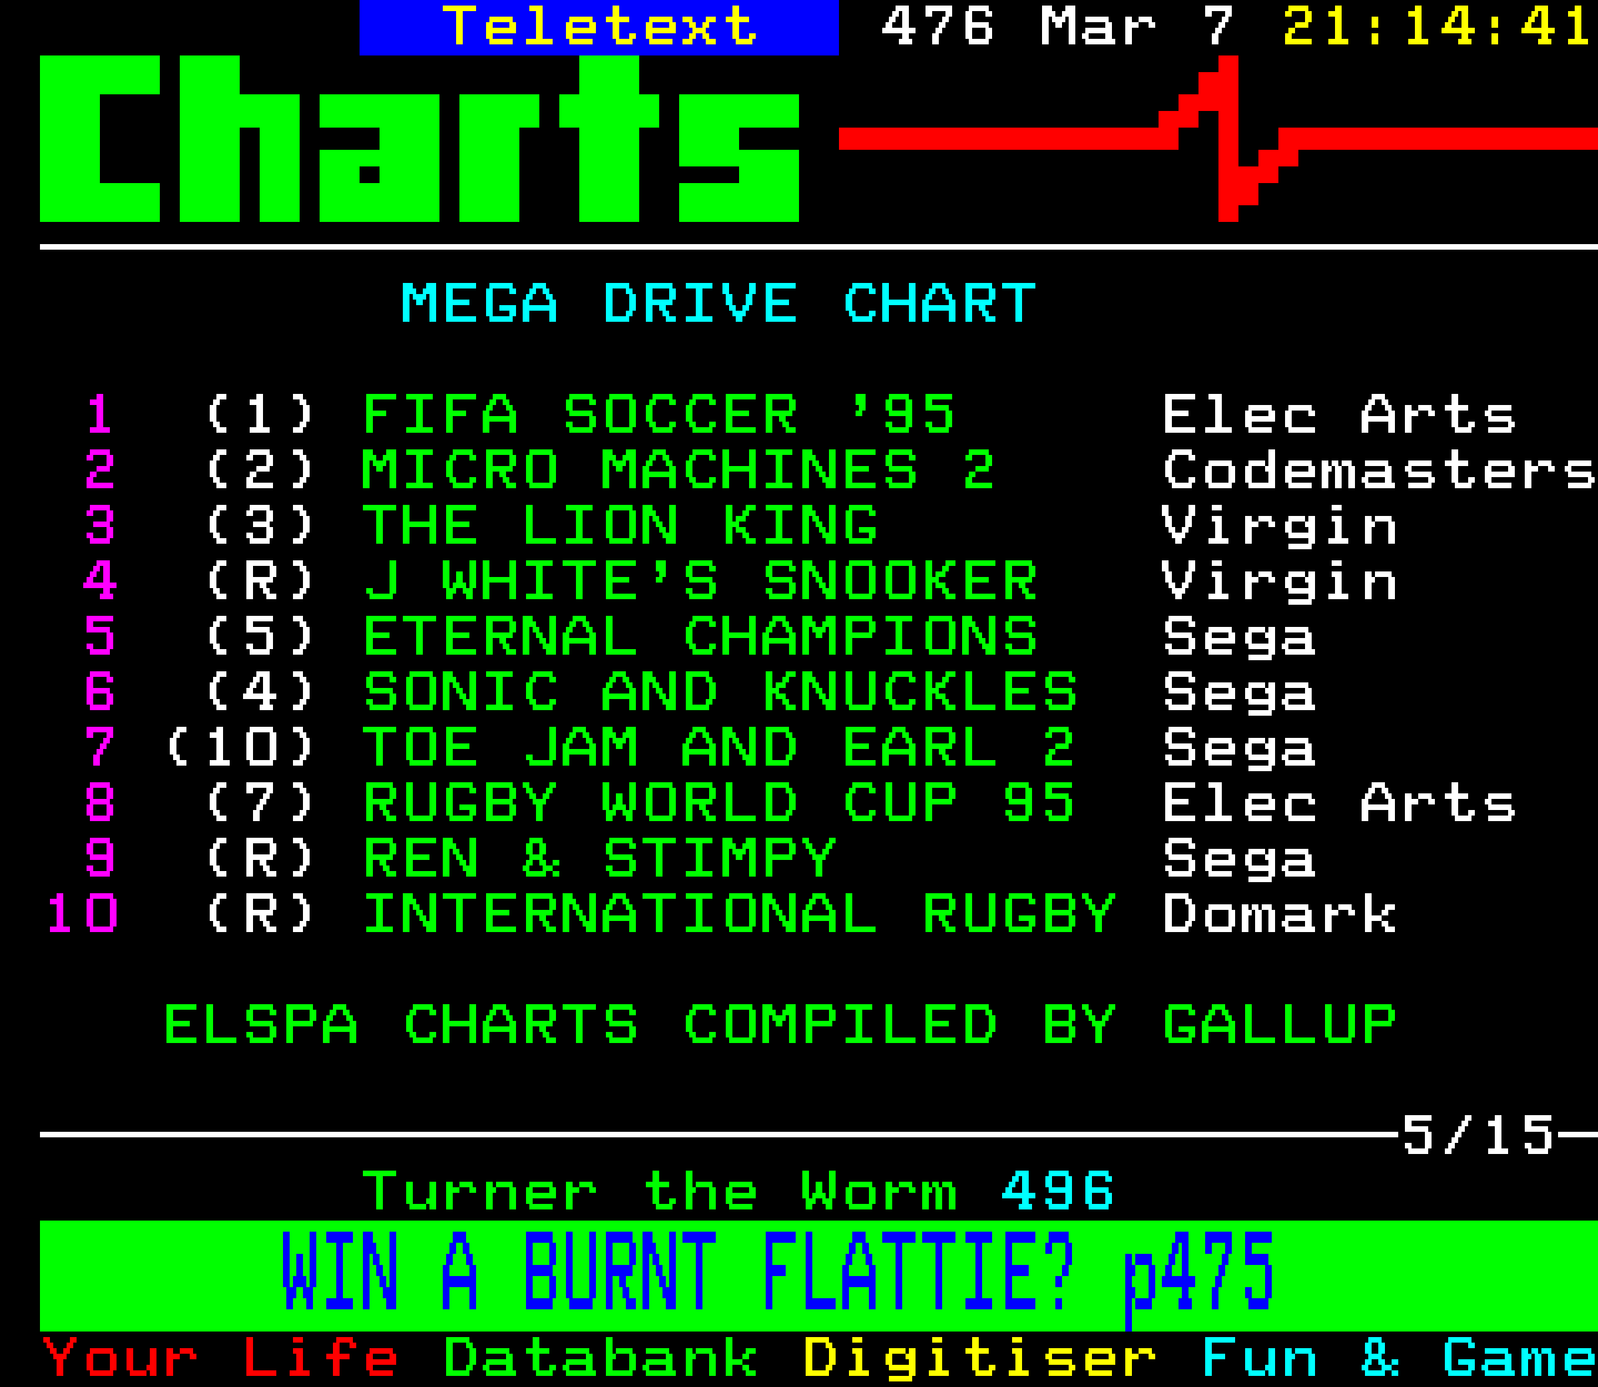Click Sonic and Knuckles title

720,691
